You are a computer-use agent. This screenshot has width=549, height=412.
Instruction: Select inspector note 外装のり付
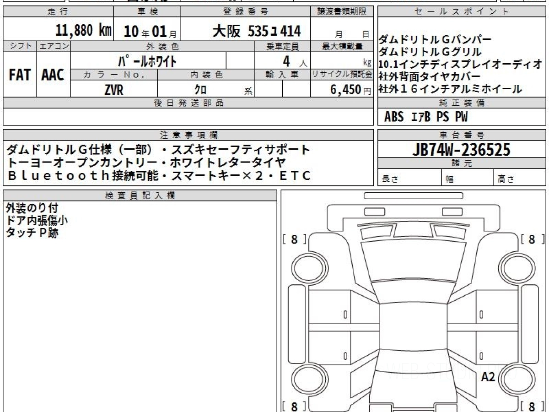[x=32, y=209]
